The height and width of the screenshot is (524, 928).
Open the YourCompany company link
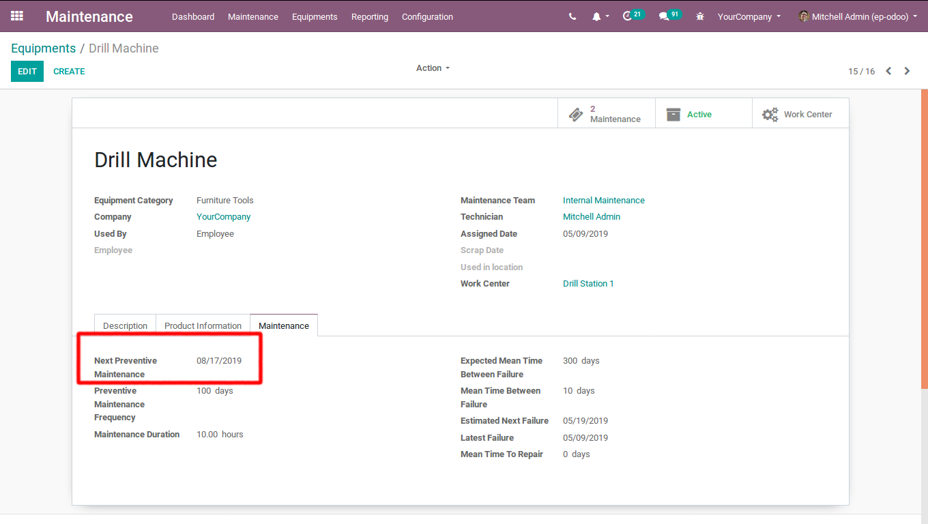tap(224, 217)
